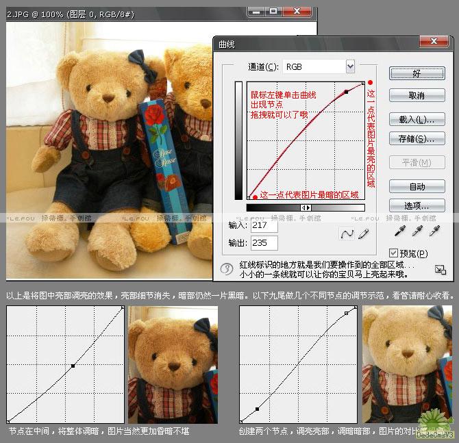Select the curve point drawing tool icon
The image size is (459, 443).
[x=347, y=233]
